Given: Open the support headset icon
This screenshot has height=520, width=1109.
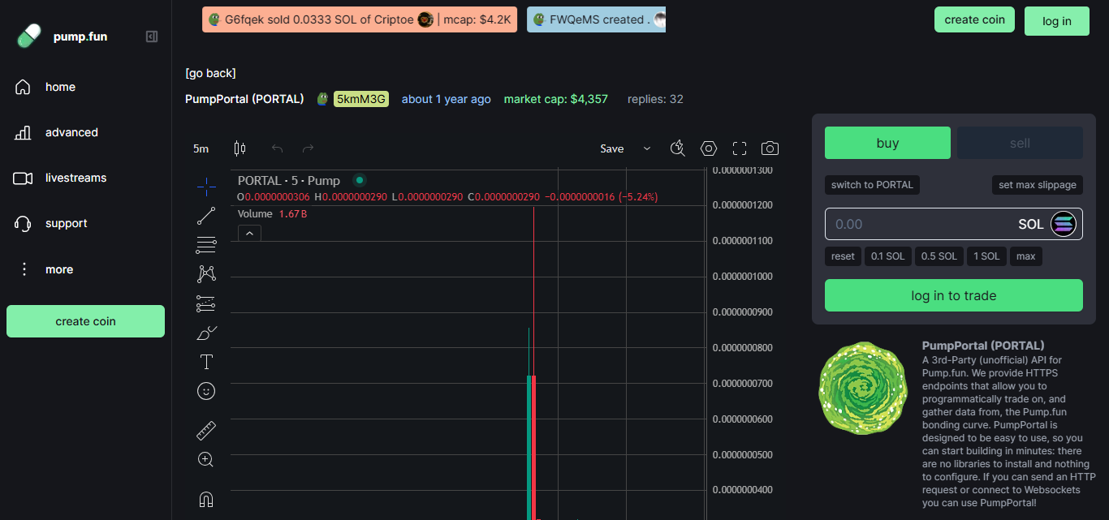Looking at the screenshot, I should (x=23, y=223).
